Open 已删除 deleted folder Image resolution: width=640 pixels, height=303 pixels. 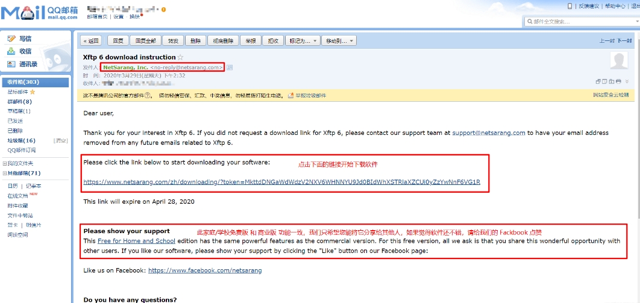coord(15,131)
